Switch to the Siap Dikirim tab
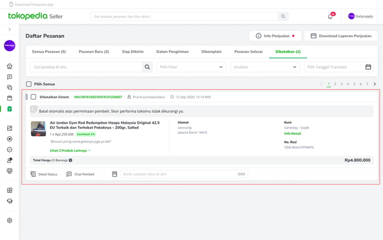 (x=132, y=52)
